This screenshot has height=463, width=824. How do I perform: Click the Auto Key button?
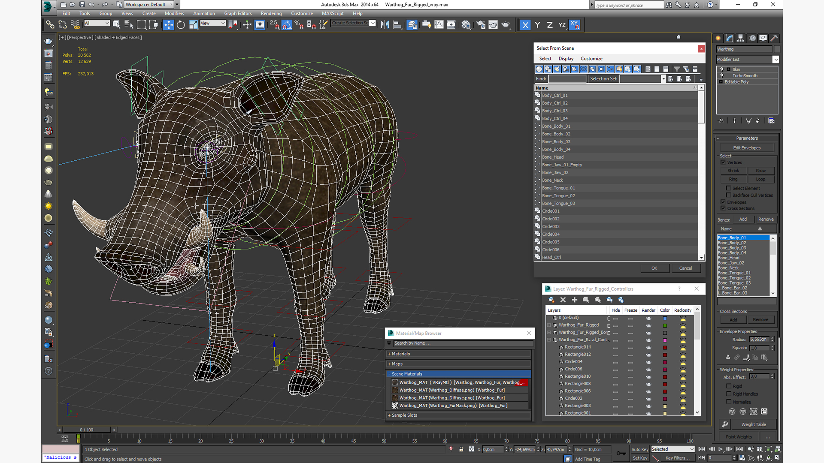point(639,450)
